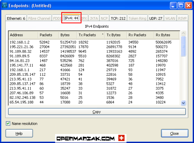
Task: Click the Bytes value 47421
Action: [65, 79]
